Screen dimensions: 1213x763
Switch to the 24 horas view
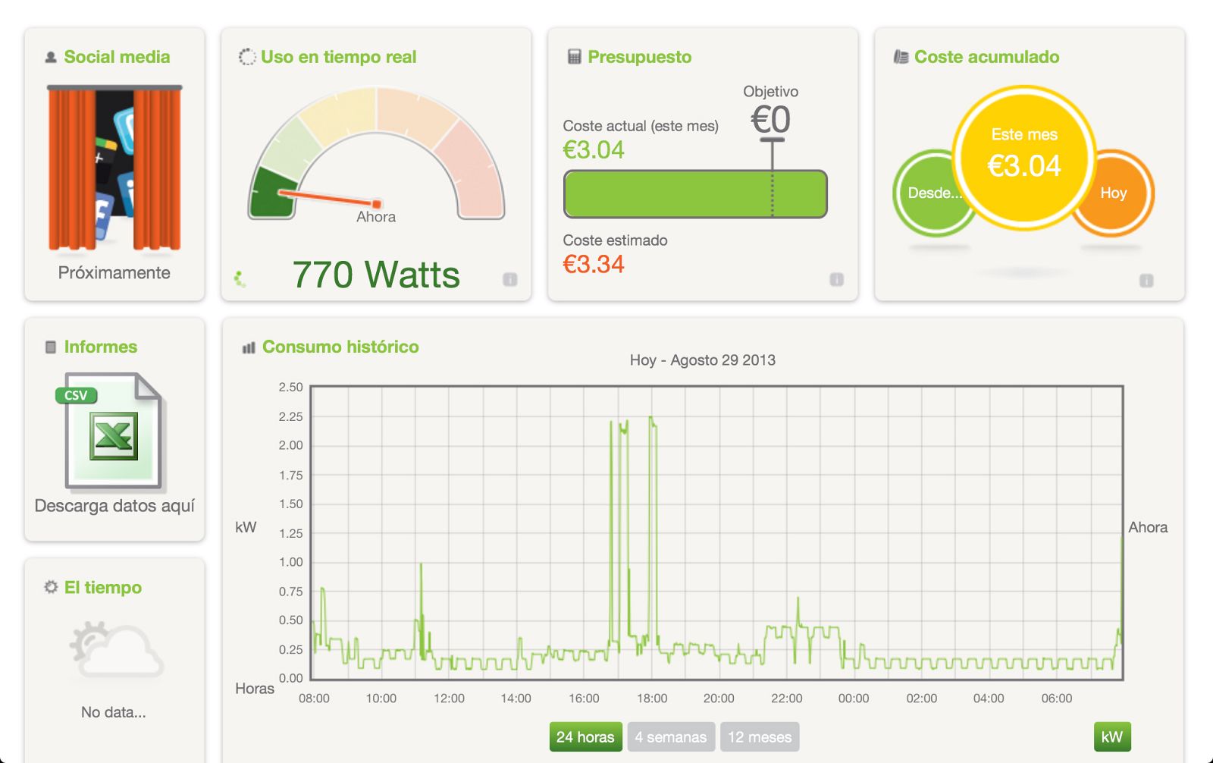pos(585,736)
